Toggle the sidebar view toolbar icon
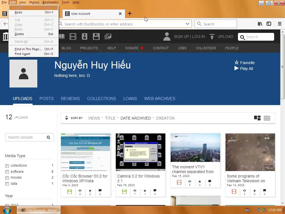Image resolution: width=285 pixels, height=214 pixels. pyautogui.click(x=269, y=24)
